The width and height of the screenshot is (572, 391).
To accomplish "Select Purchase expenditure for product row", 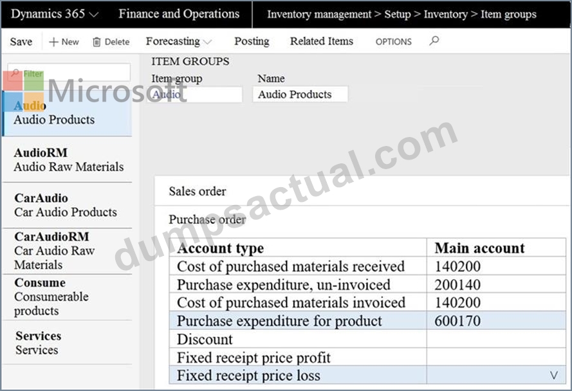I will [367, 321].
